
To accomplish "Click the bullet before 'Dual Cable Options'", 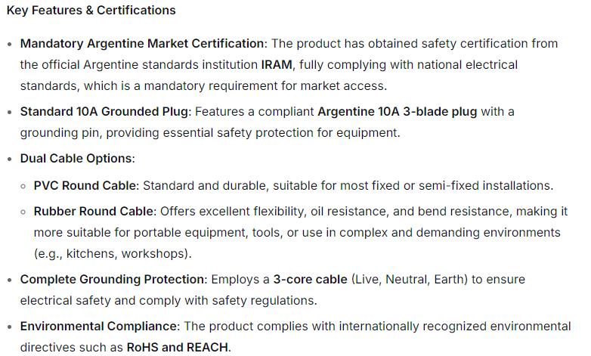I will pos(9,160).
